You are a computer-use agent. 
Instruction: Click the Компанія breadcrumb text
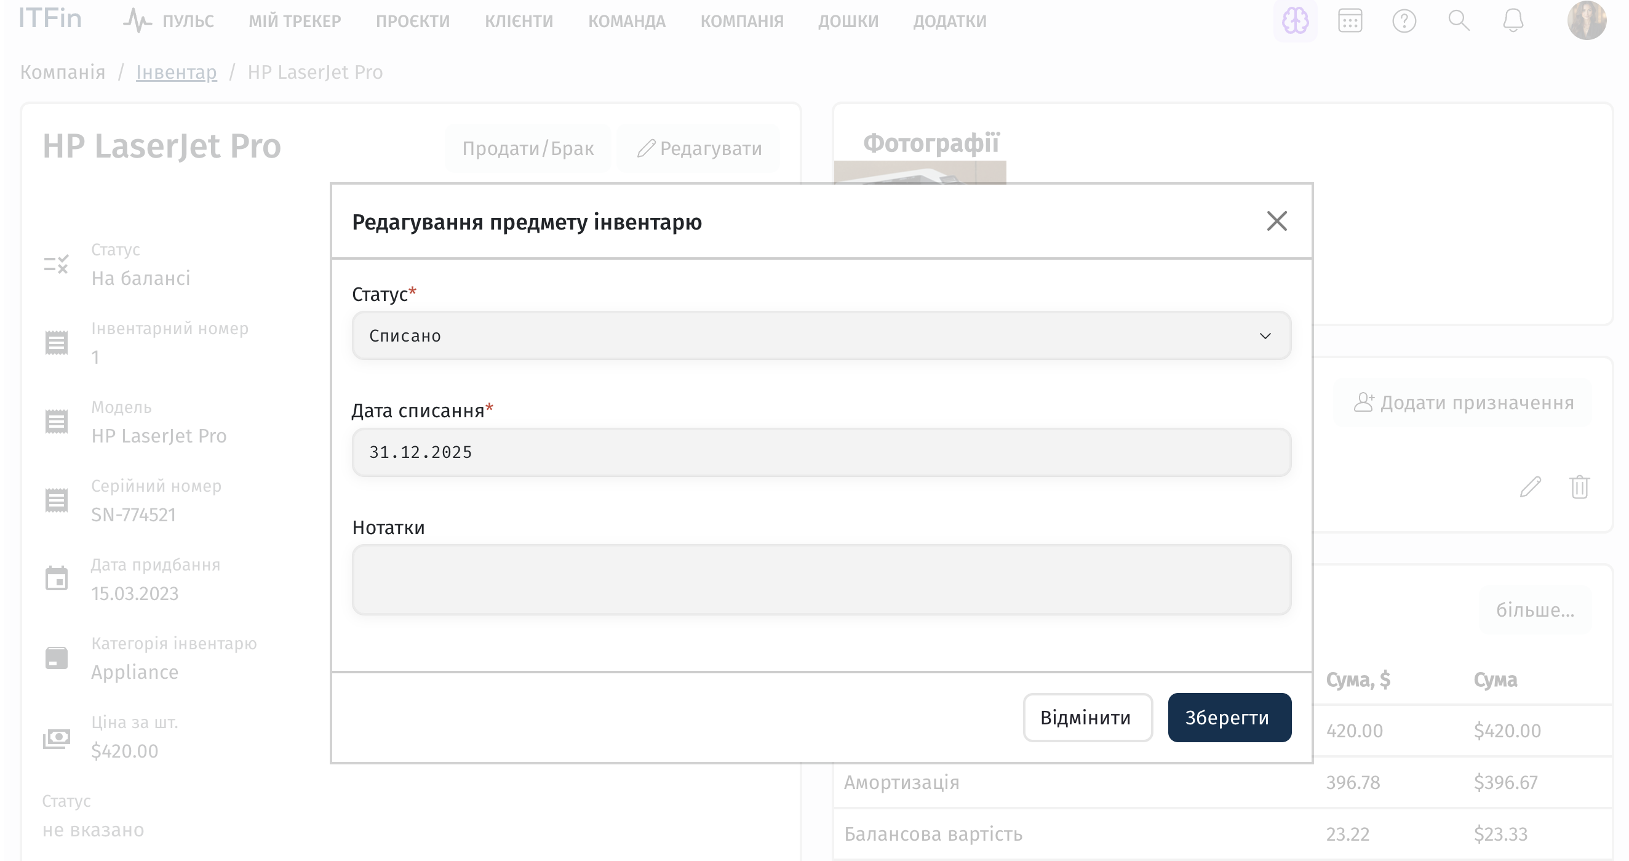[x=63, y=72]
